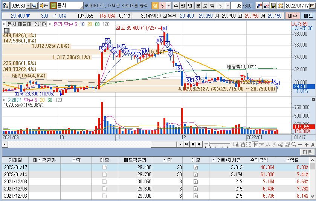The width and height of the screenshot is (316, 201).
Task: Click the 다음 next button
Action: 307,153
